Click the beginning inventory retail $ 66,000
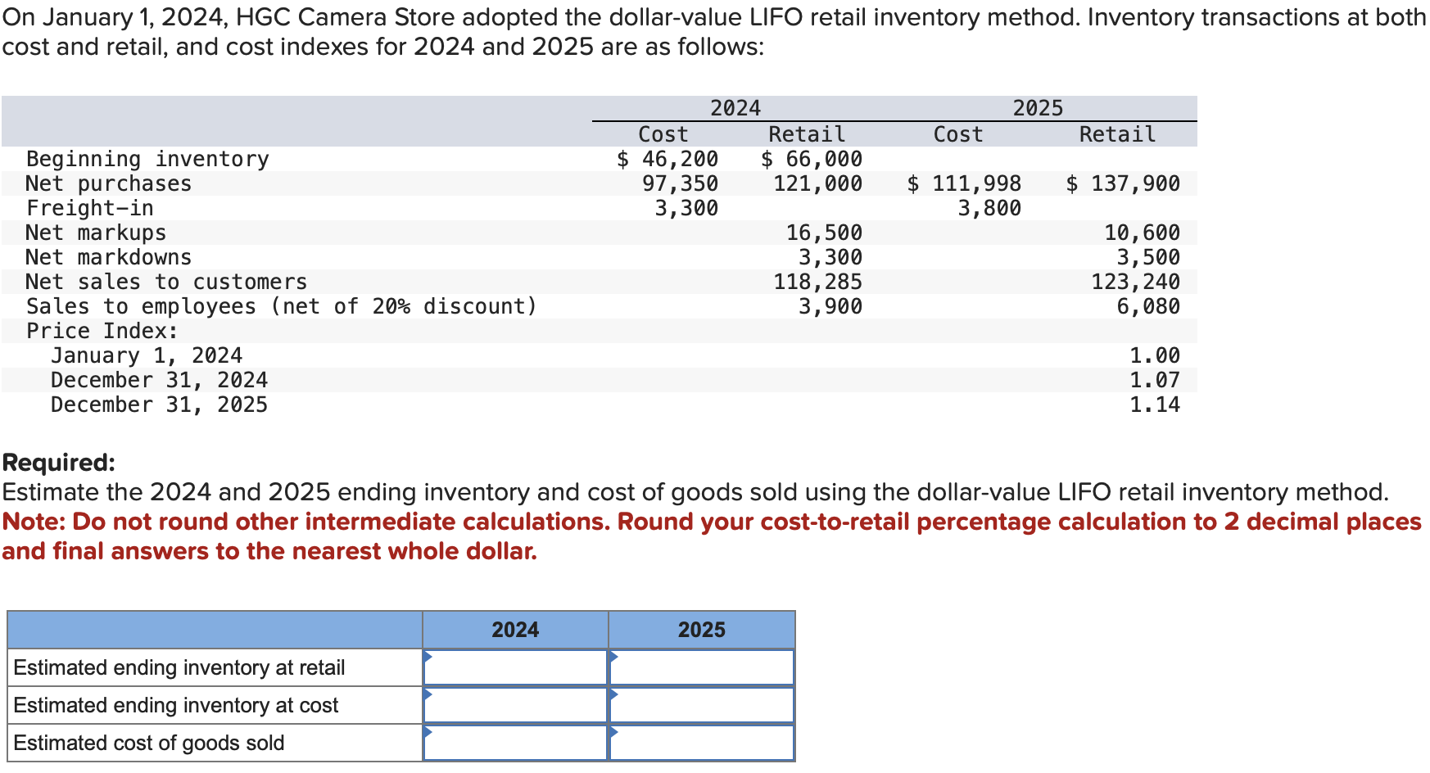Viewport: 1430px width, 773px height. [x=812, y=159]
